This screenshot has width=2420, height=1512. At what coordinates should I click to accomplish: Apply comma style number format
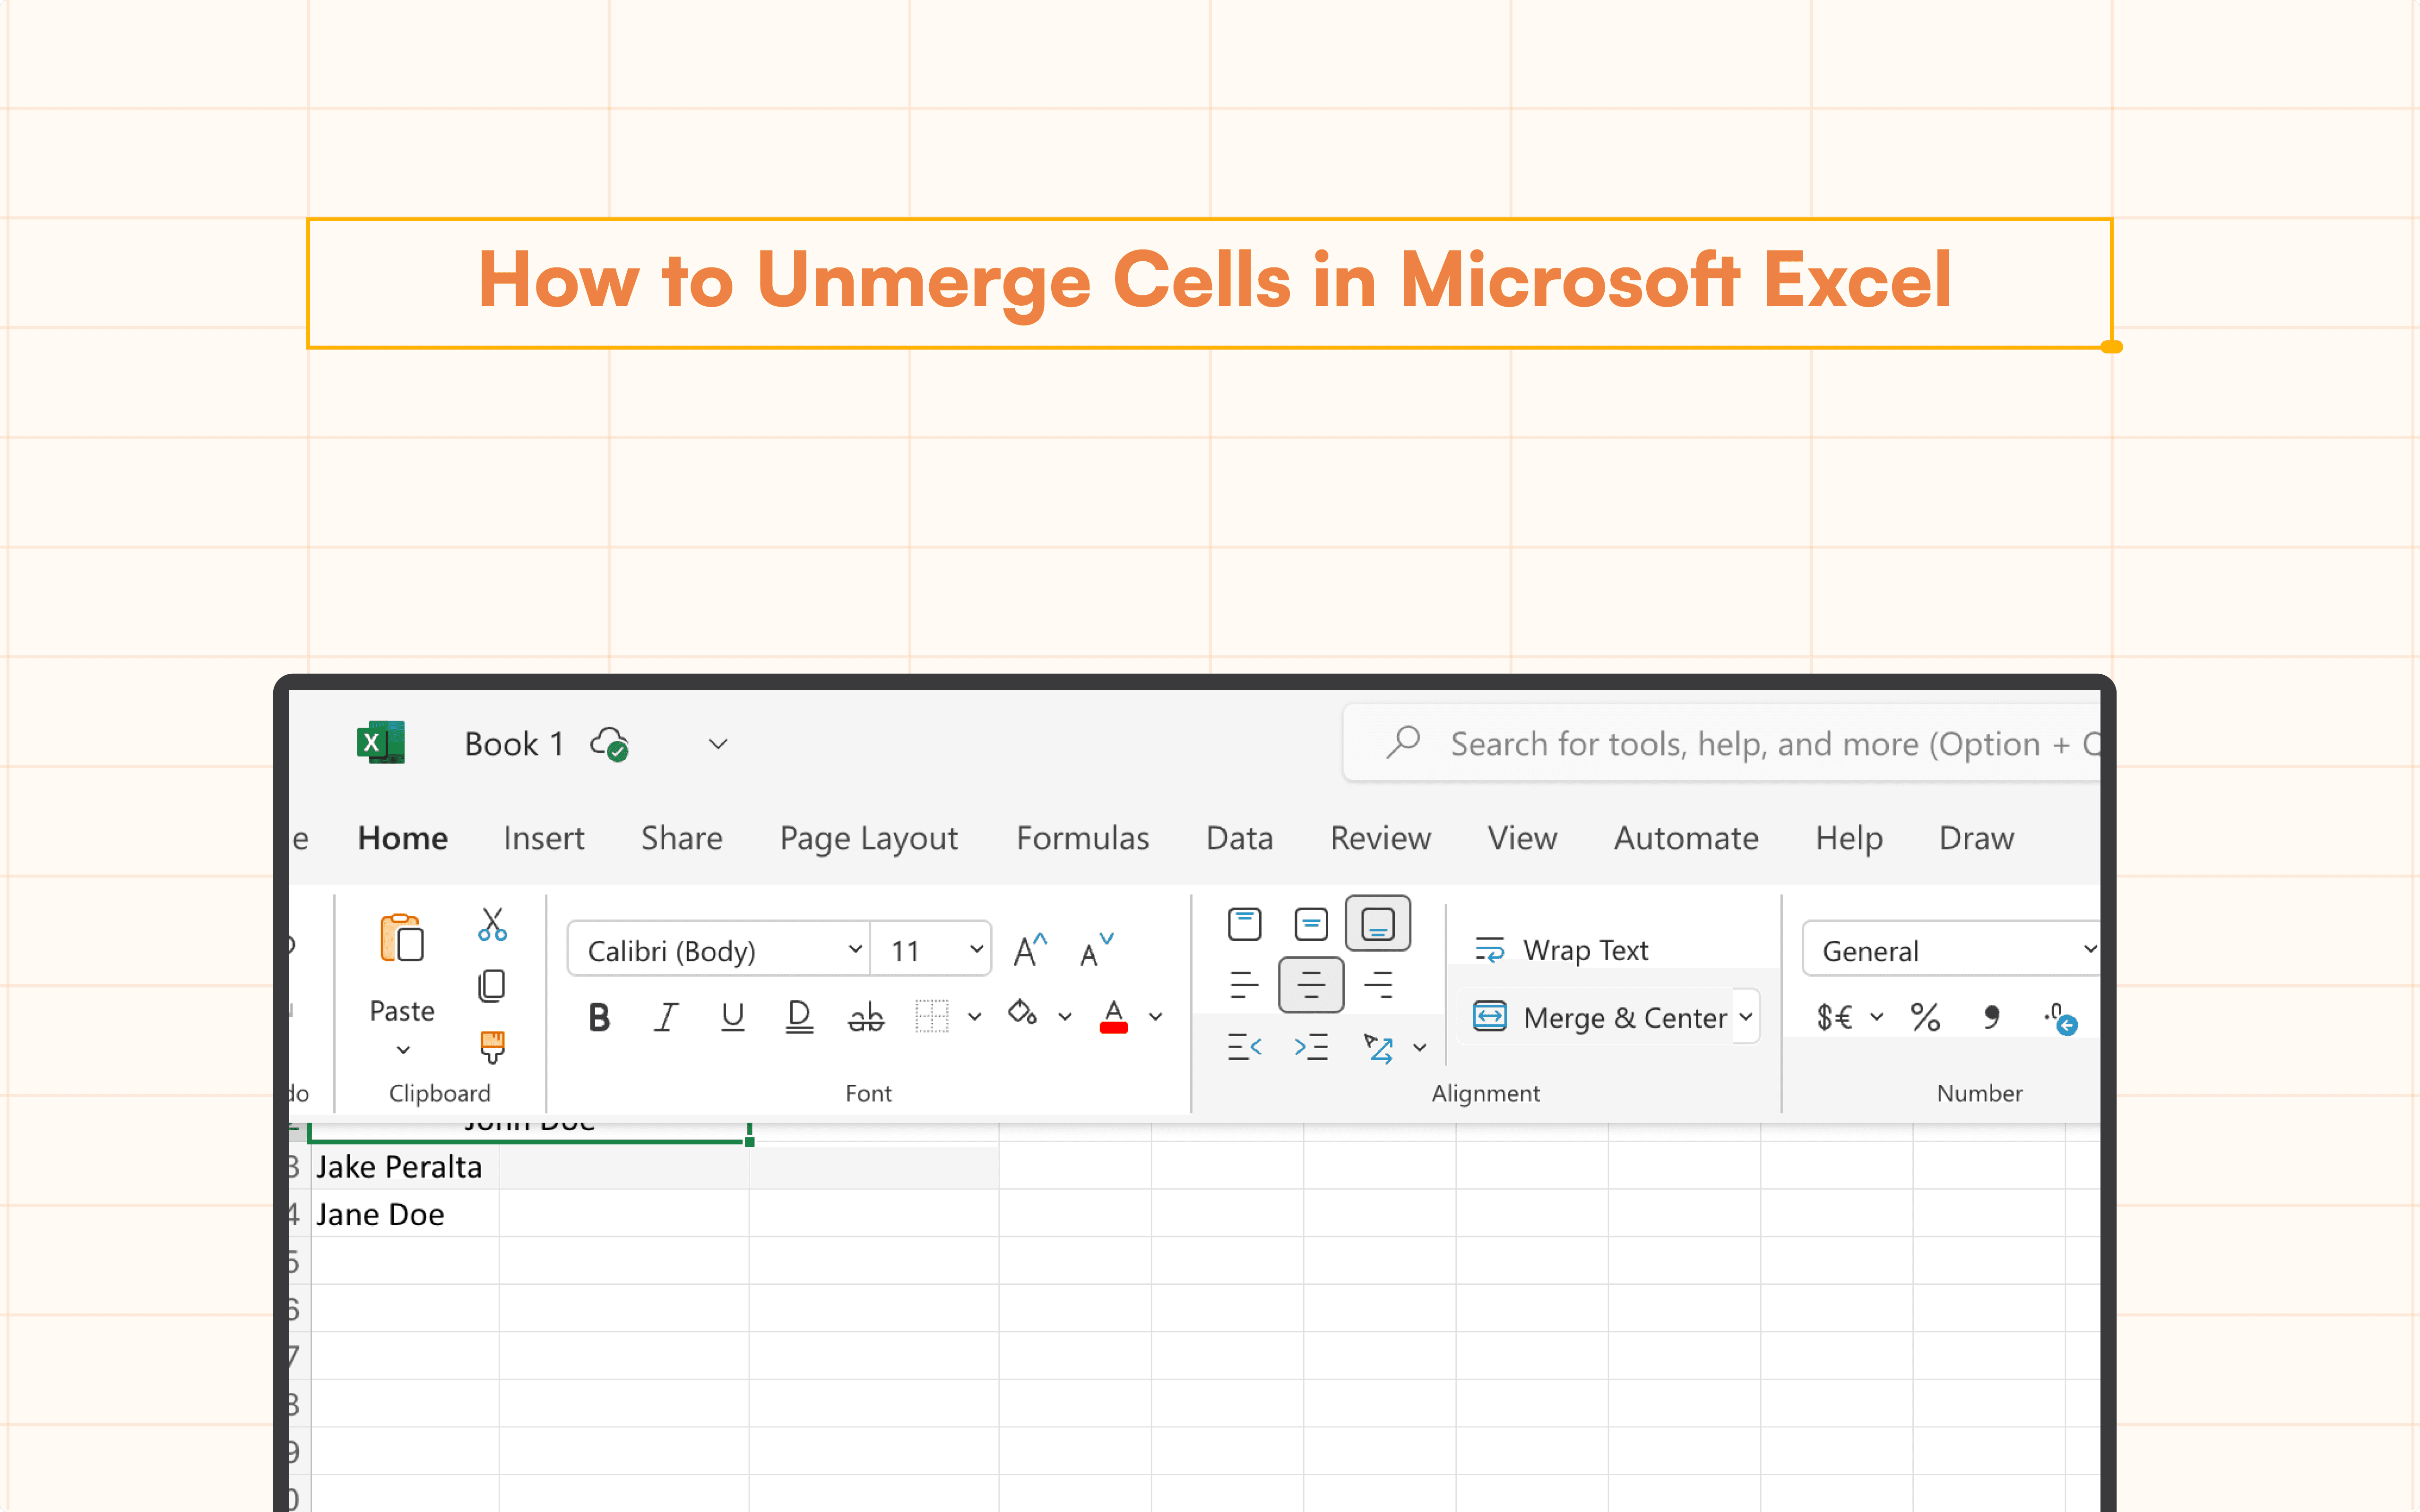(1992, 1018)
